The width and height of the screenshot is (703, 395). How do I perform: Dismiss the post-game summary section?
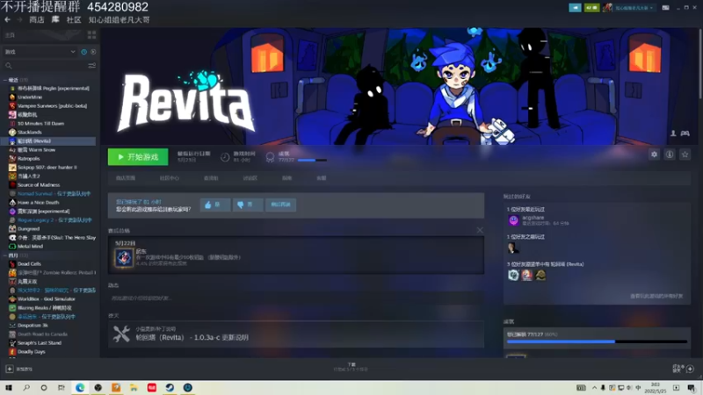[480, 230]
